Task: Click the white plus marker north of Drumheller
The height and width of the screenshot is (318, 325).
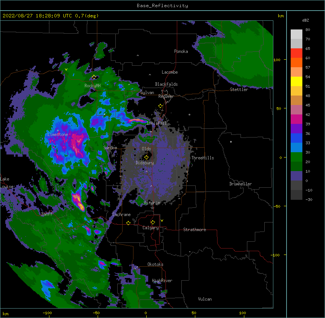Action: (x=231, y=142)
